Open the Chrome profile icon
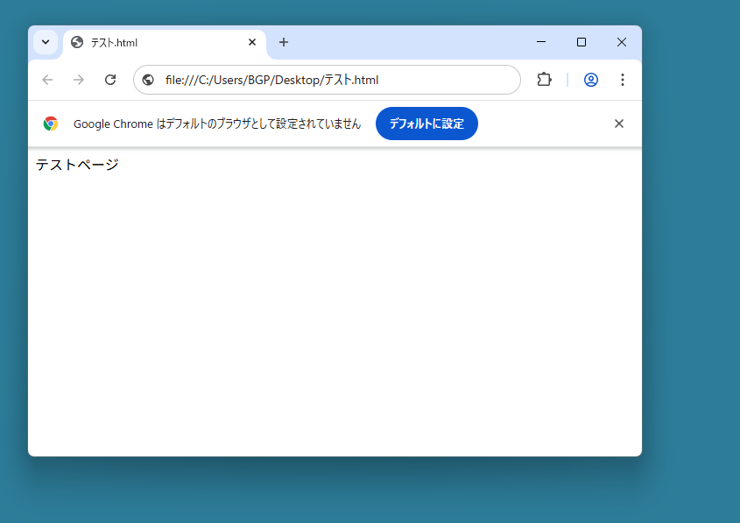Image resolution: width=740 pixels, height=523 pixels. point(591,80)
